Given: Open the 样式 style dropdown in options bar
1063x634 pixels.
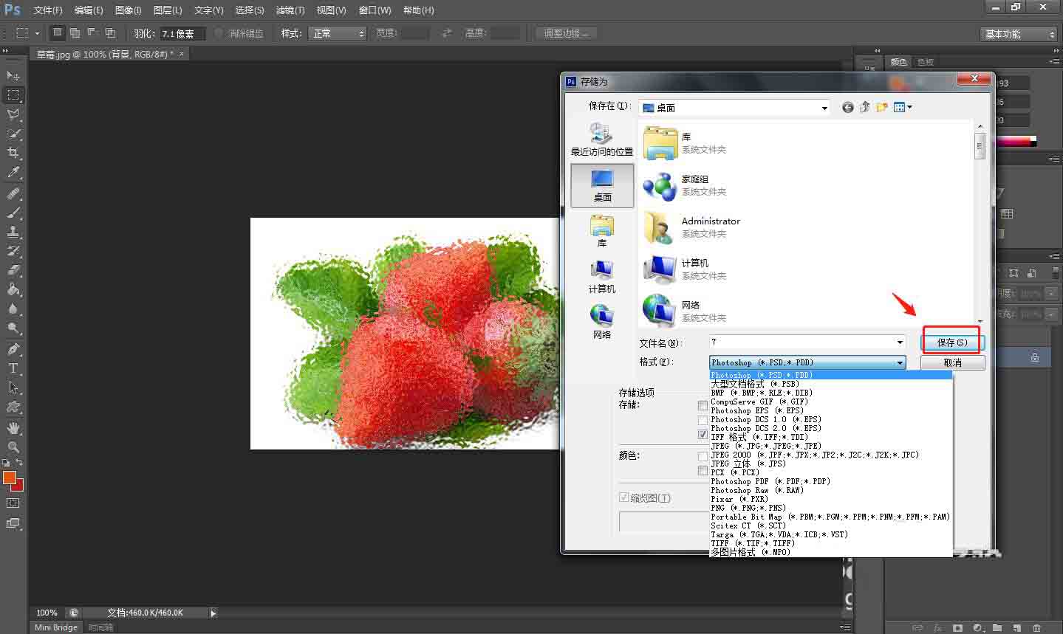Looking at the screenshot, I should (338, 33).
